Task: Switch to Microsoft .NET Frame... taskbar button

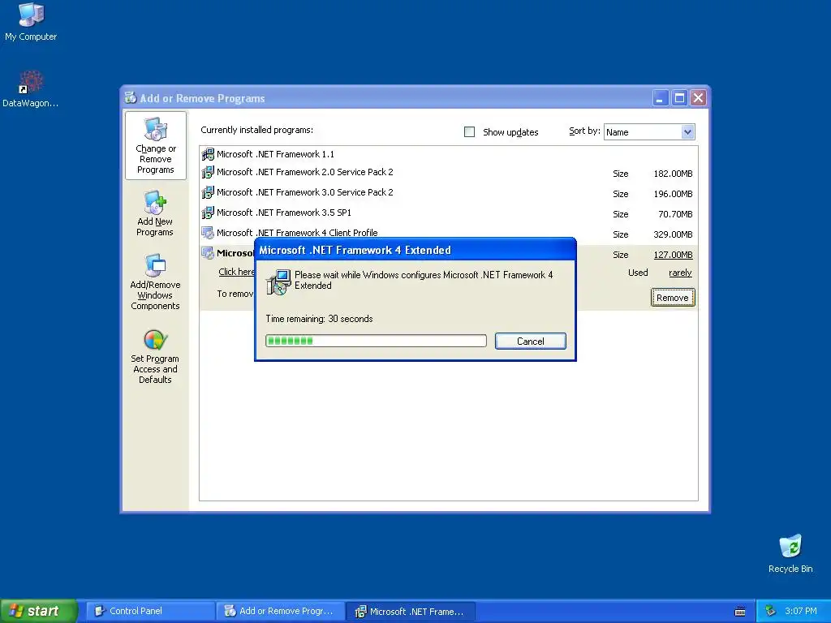Action: point(411,612)
